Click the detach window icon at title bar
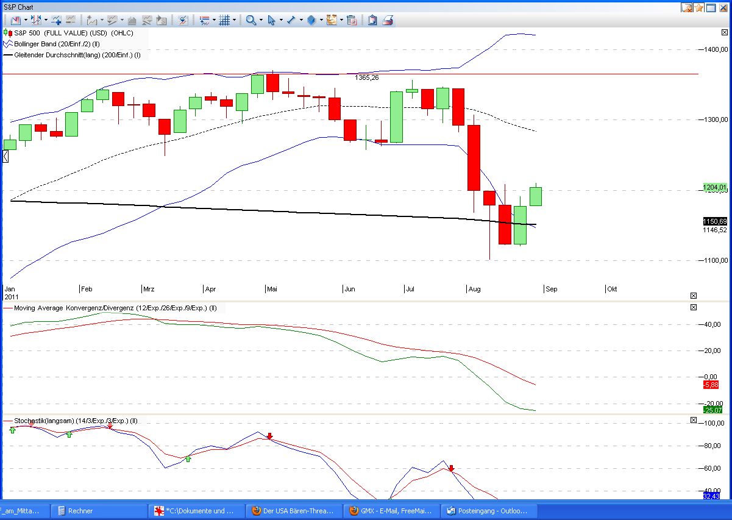Viewport: 732px width, 520px height. click(688, 8)
